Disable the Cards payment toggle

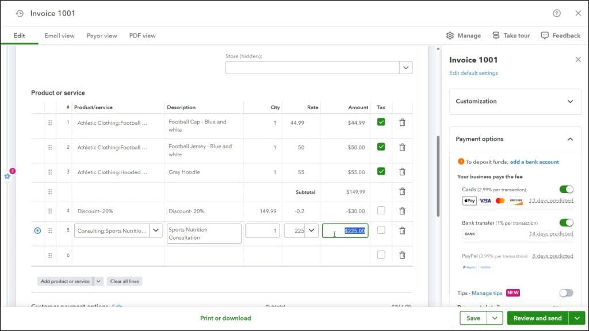[566, 188]
